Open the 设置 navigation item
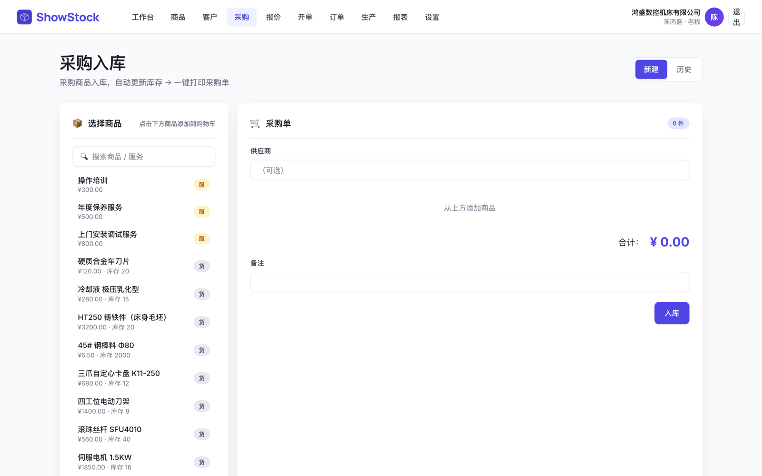This screenshot has height=476, width=762. [432, 17]
